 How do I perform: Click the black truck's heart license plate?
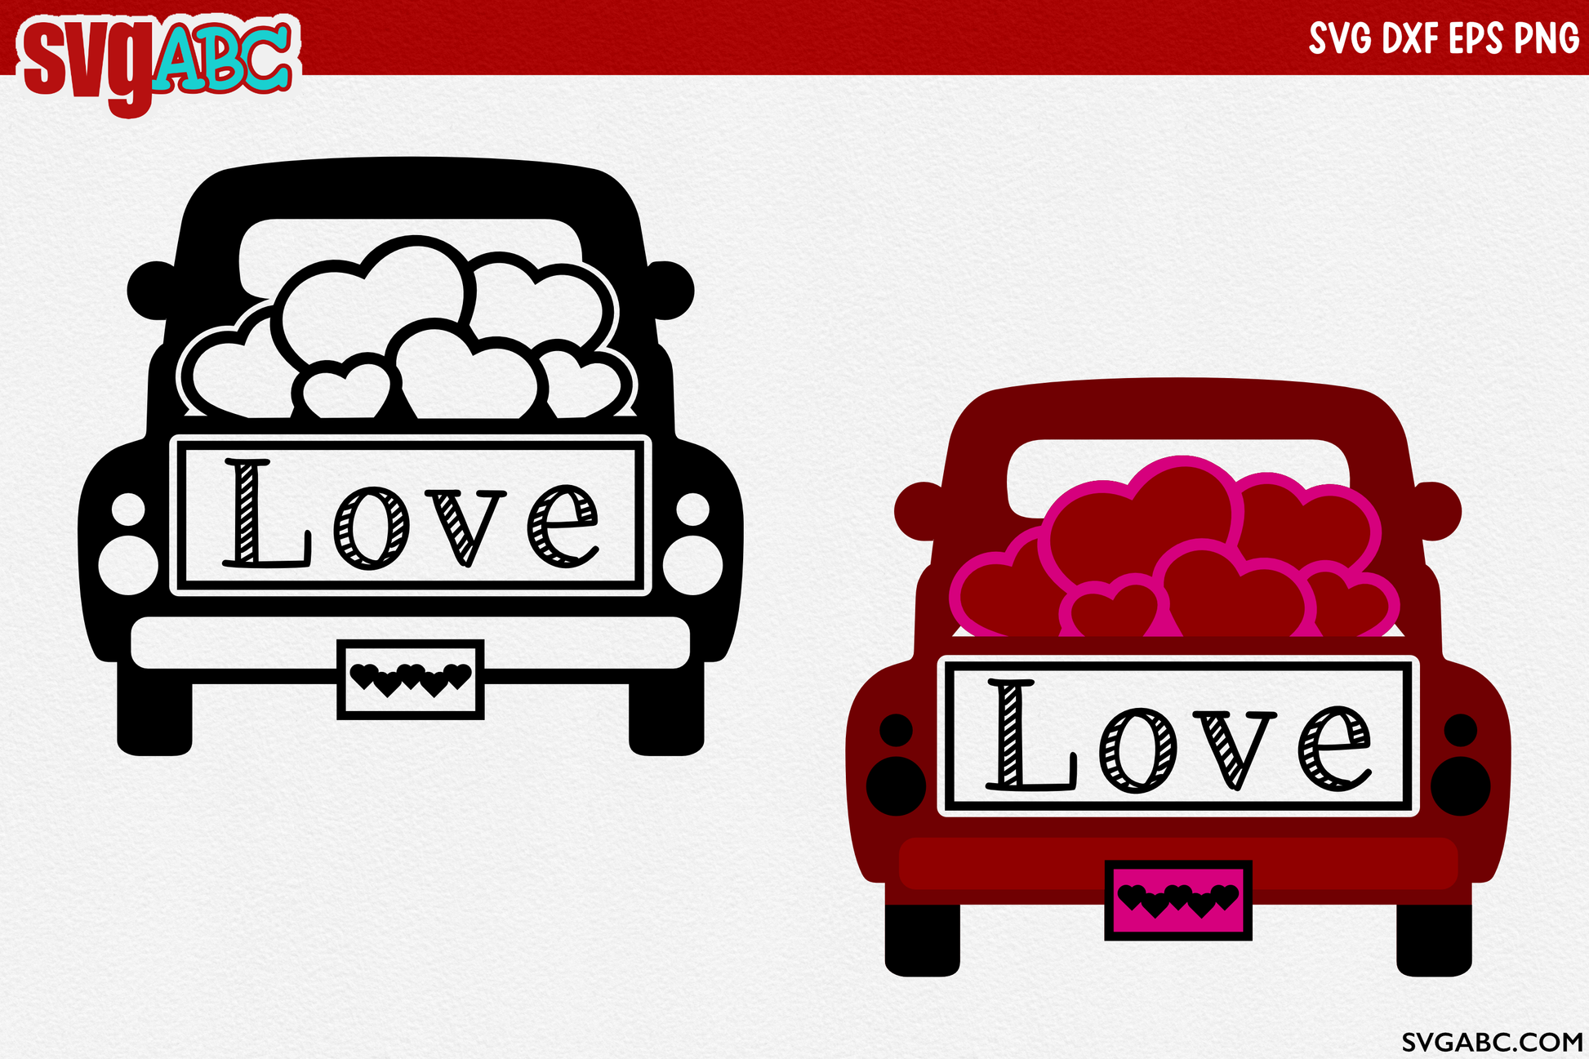(x=410, y=679)
